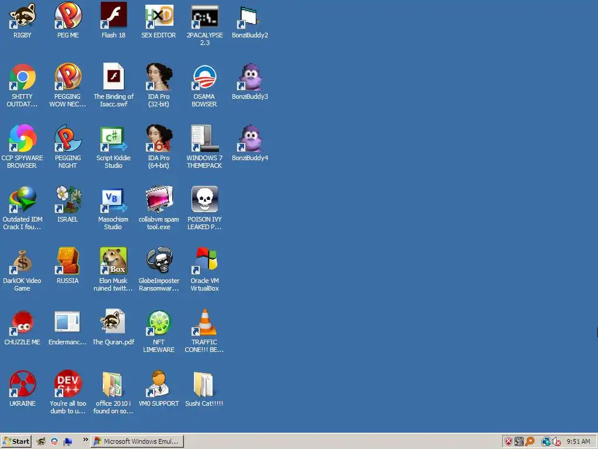
Task: Select collabvm spam tool.exe
Action: (x=159, y=199)
